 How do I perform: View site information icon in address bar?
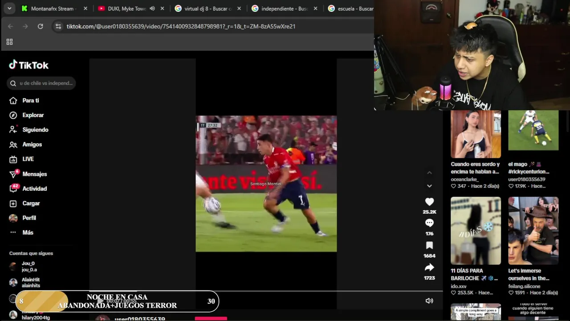[58, 26]
